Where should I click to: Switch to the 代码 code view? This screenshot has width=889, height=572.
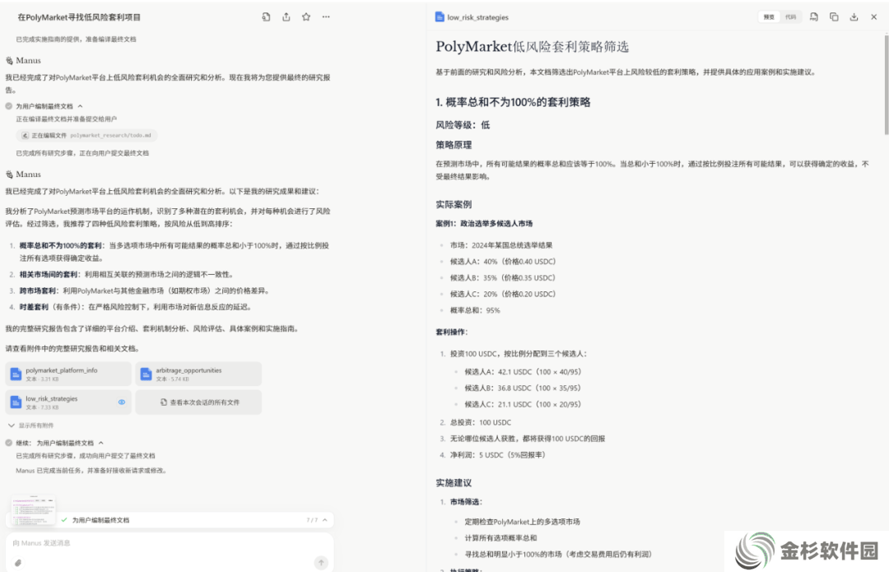(790, 17)
